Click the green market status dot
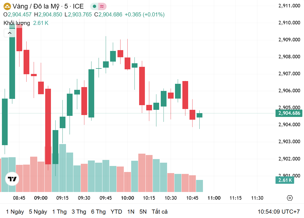Image resolution: width=304 pixels, height=218 pixels. point(94,6)
